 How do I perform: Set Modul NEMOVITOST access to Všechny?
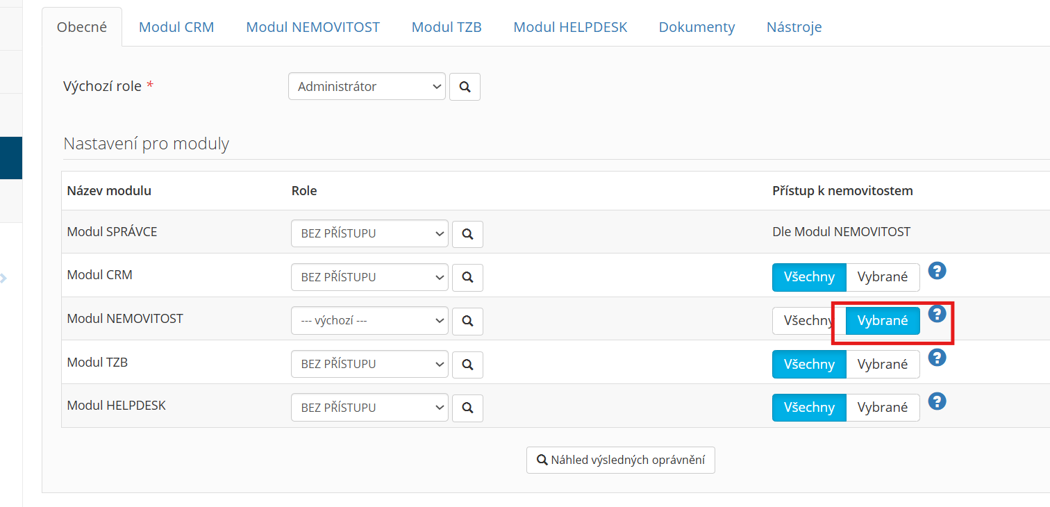click(x=806, y=321)
